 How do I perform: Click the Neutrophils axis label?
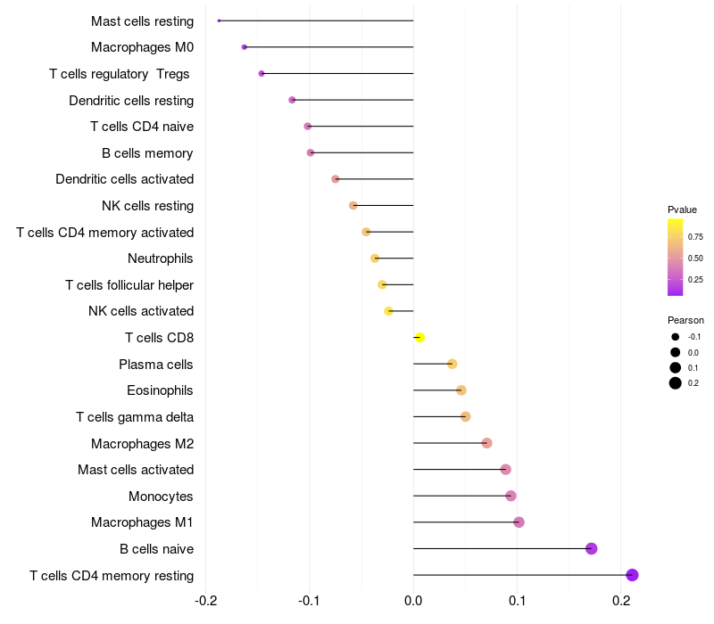coord(161,259)
